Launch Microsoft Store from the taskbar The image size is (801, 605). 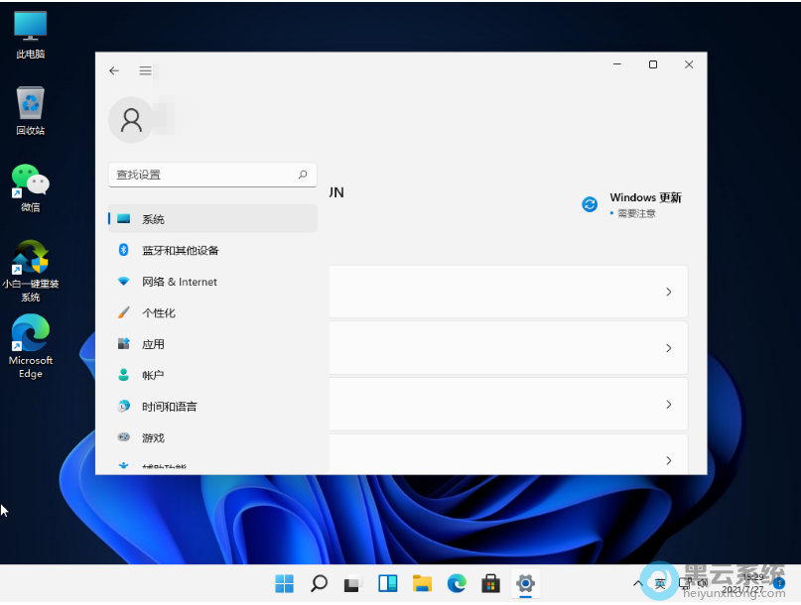[490, 583]
